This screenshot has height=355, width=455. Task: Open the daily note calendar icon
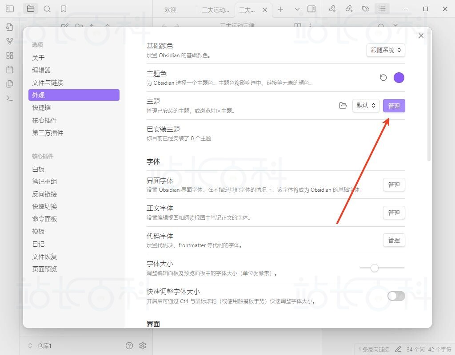pos(9,69)
